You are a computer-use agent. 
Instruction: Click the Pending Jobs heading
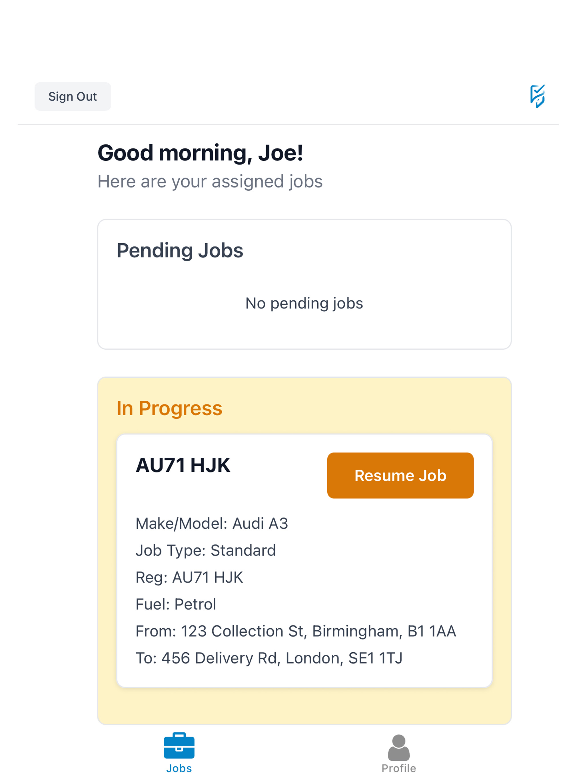(180, 251)
